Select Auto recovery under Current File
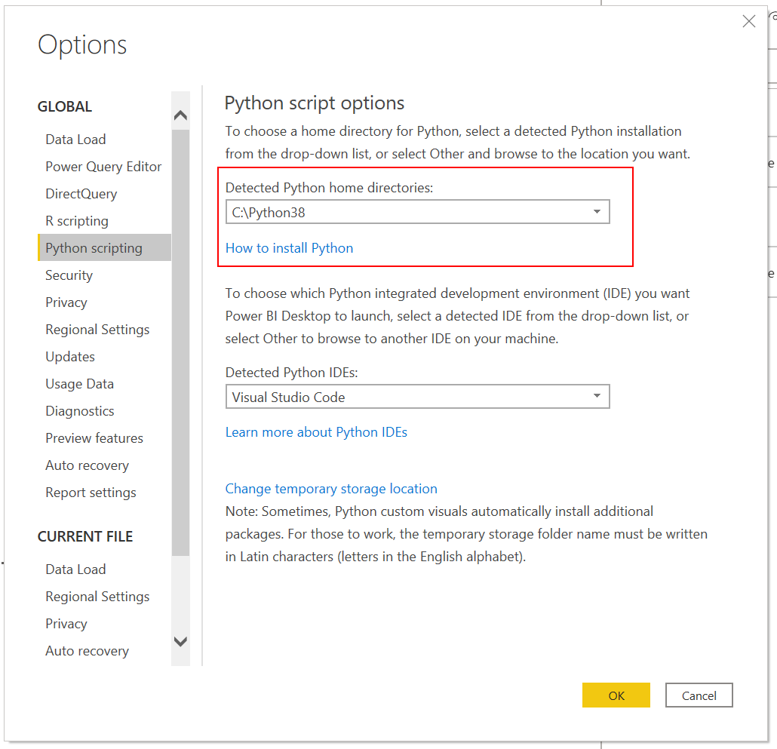The image size is (777, 749). point(87,651)
